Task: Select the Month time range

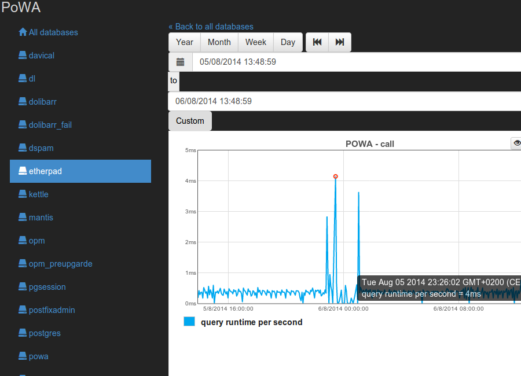Action: click(219, 42)
